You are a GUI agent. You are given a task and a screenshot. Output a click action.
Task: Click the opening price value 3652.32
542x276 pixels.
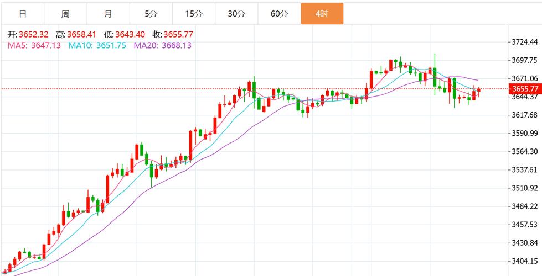click(34, 35)
